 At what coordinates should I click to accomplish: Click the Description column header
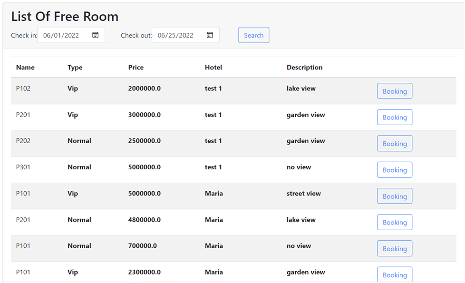(304, 67)
